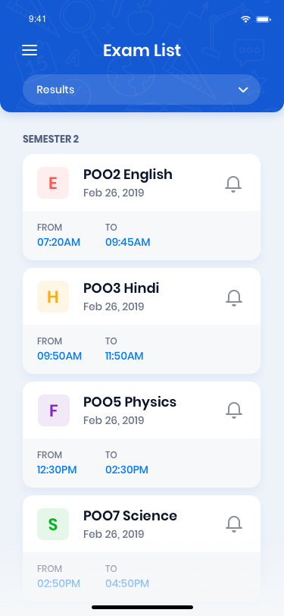The image size is (284, 616).
Task: Tap the 12:30PM start time for Physics
Action: coord(57,470)
